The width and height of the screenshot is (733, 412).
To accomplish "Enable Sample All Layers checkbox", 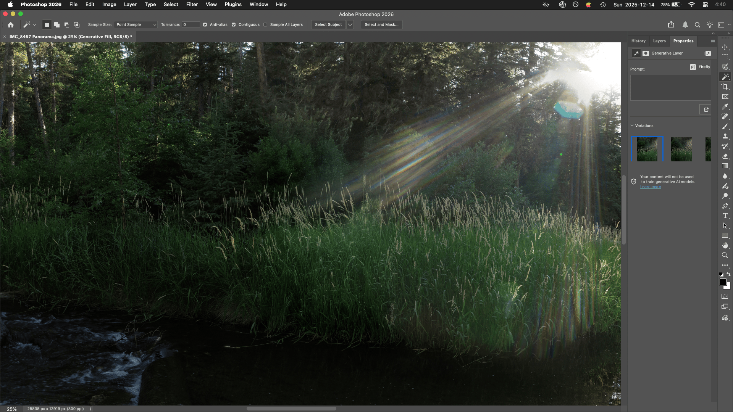I will (265, 25).
